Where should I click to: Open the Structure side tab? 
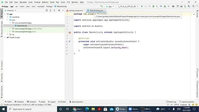point(2,65)
